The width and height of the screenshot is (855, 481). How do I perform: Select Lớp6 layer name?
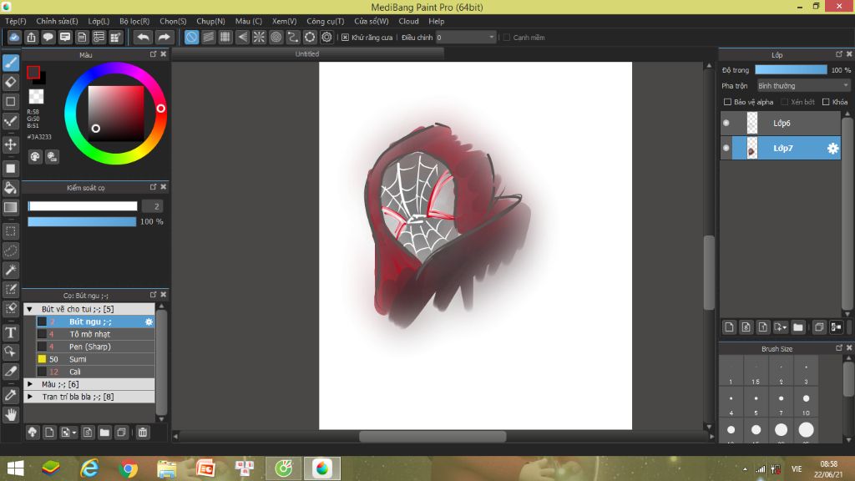click(782, 124)
